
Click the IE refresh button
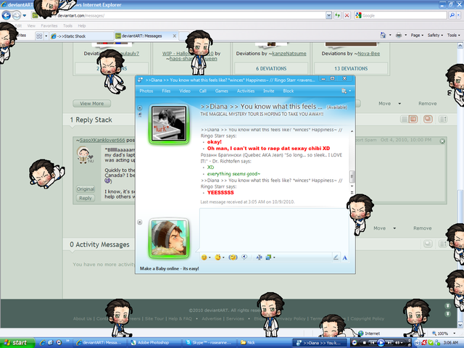(337, 15)
